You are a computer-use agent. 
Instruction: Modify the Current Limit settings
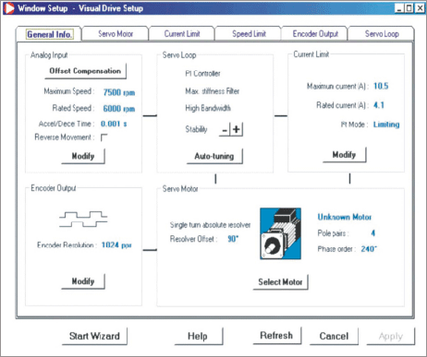[344, 155]
